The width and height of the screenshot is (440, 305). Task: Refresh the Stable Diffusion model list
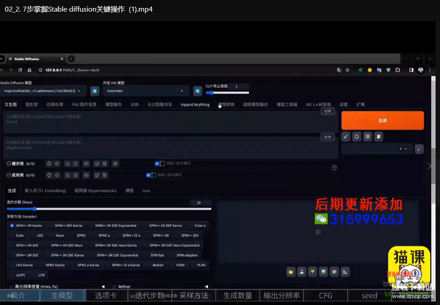tap(95, 91)
